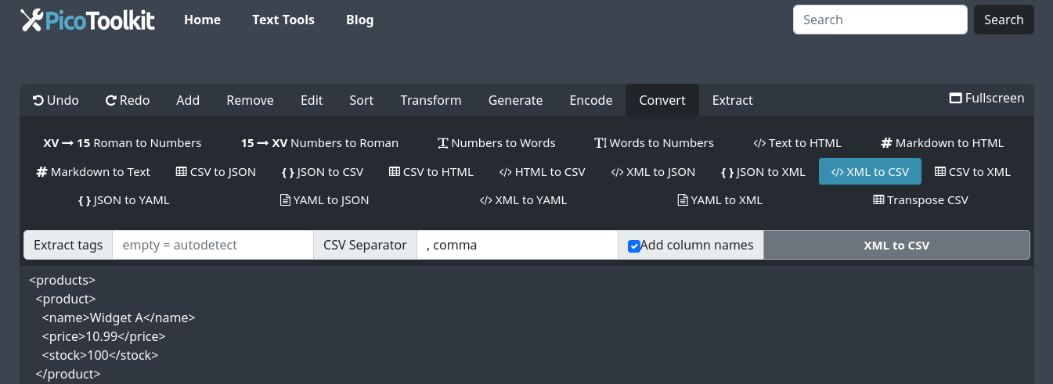Viewport: 1053px width, 384px height.
Task: Click the Undo arrow icon
Action: pyautogui.click(x=38, y=100)
